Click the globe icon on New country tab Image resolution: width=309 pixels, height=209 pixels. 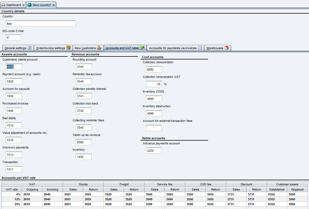point(29,5)
